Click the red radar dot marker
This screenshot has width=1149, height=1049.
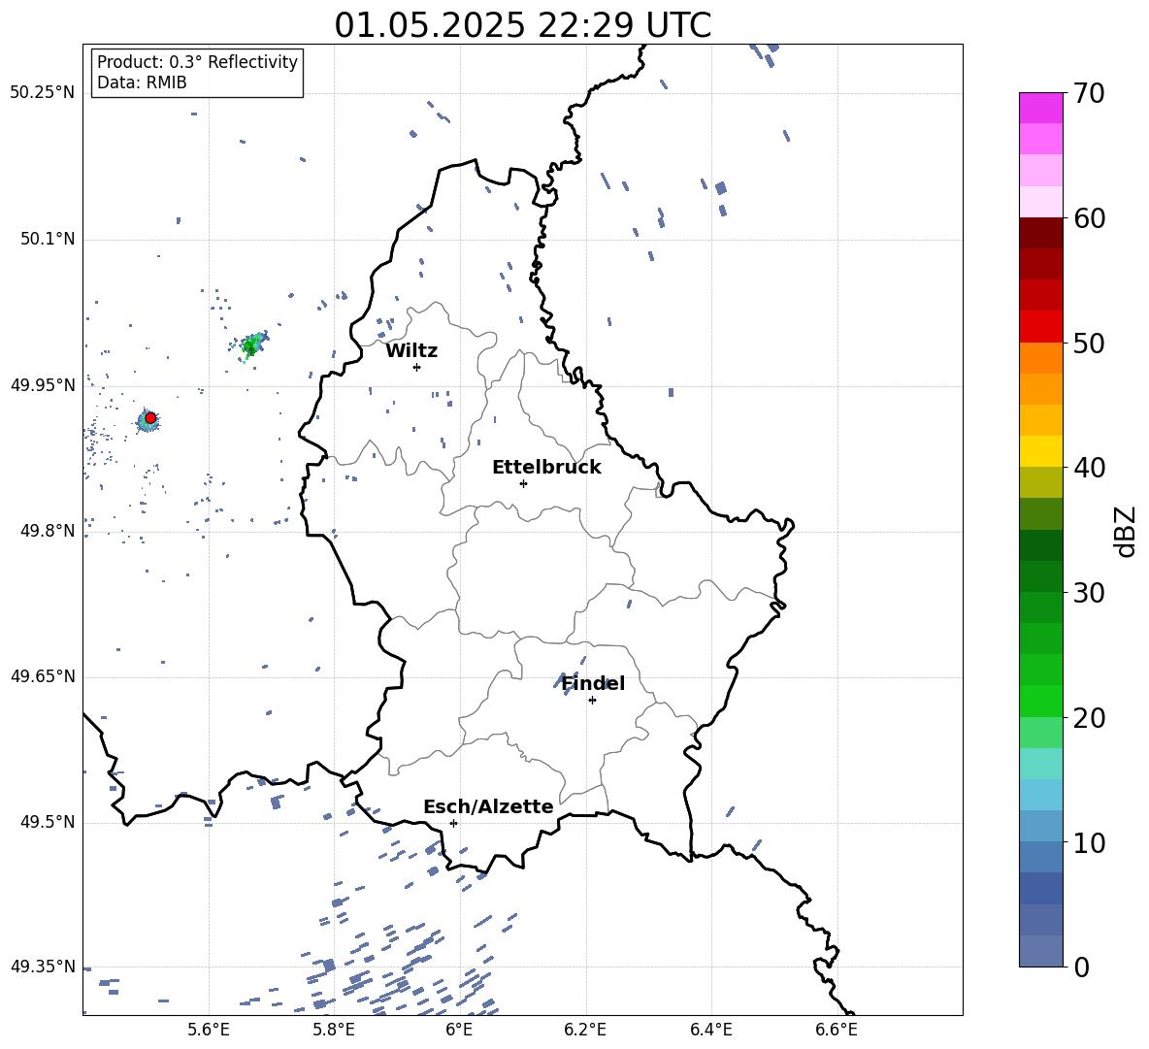point(150,418)
